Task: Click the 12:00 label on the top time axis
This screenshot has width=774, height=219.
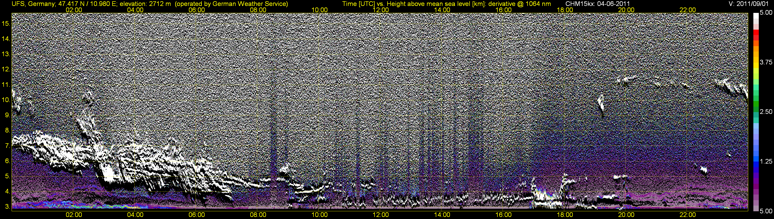Action: click(x=381, y=10)
